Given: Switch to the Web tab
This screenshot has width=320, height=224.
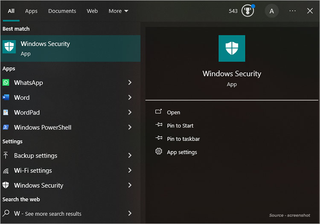Looking at the screenshot, I should click(92, 11).
